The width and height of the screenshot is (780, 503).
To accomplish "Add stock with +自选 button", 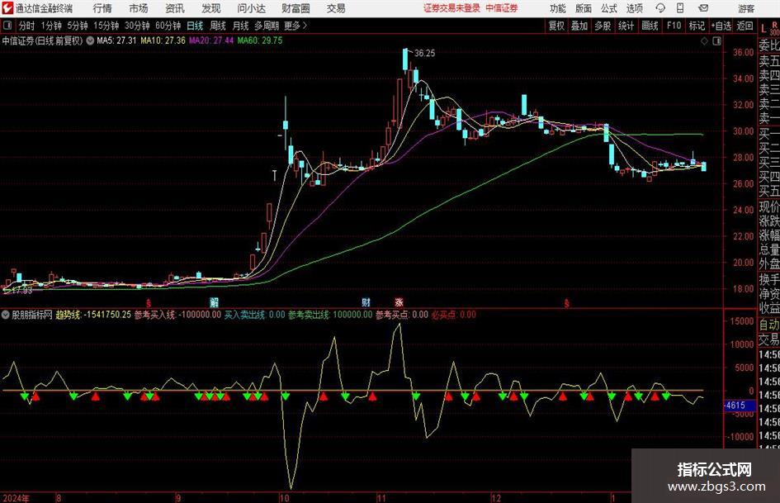I will [721, 26].
